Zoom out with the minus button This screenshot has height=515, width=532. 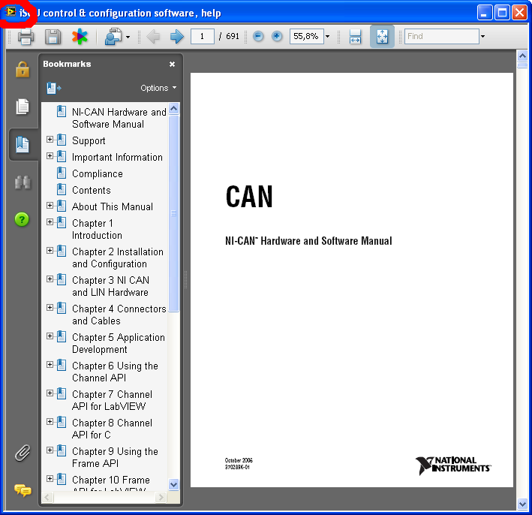pos(258,36)
